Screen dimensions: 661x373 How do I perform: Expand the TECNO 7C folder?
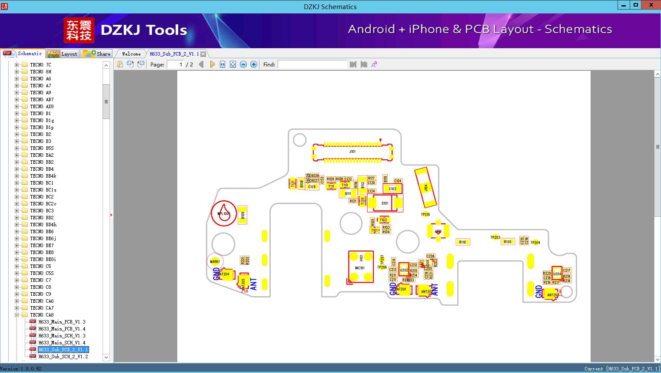click(17, 65)
